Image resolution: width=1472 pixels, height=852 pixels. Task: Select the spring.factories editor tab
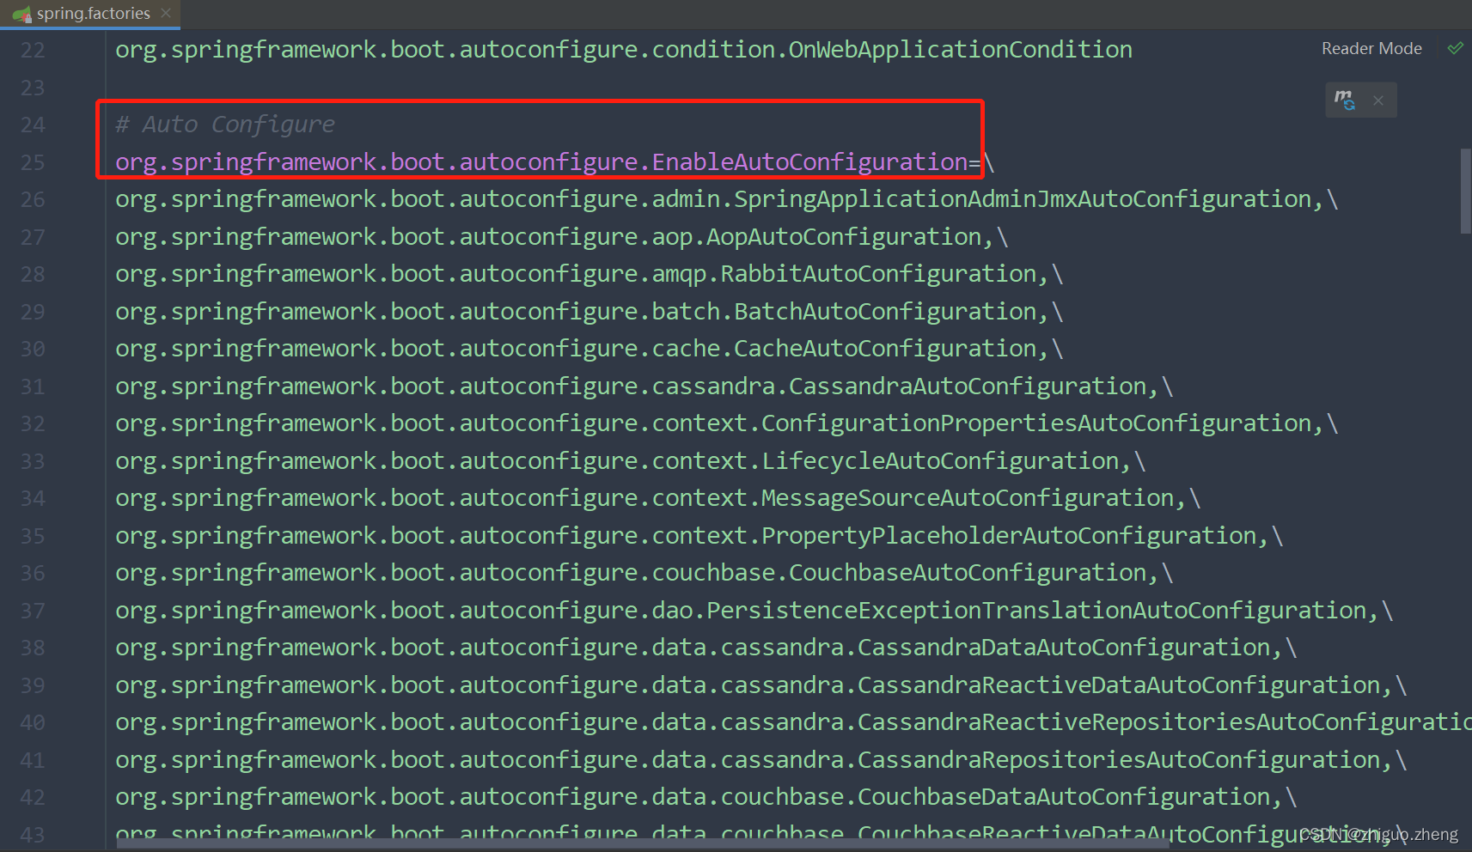(90, 14)
